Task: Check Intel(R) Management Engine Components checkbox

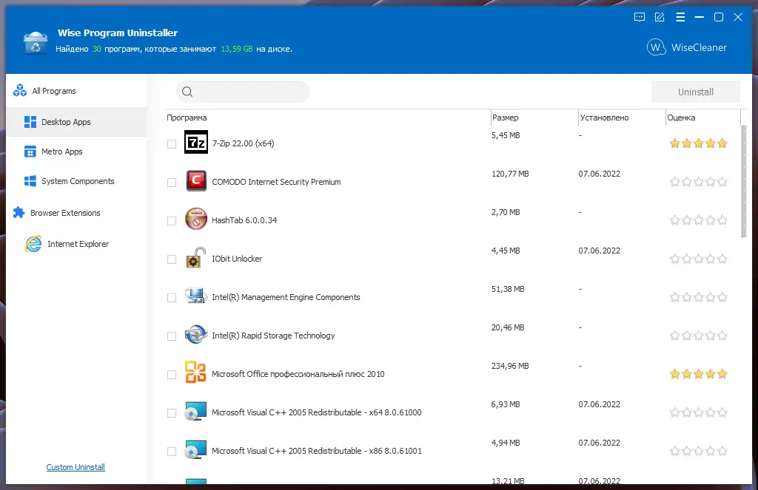Action: (172, 298)
